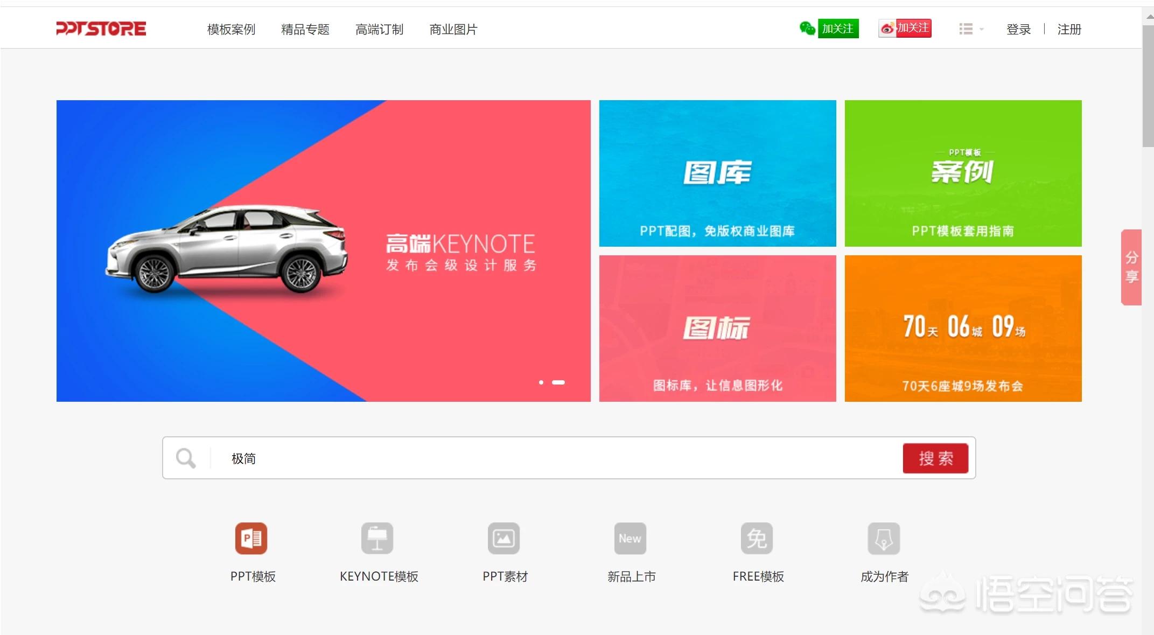1154x635 pixels.
Task: Click the red 搜索 search button
Action: point(936,458)
